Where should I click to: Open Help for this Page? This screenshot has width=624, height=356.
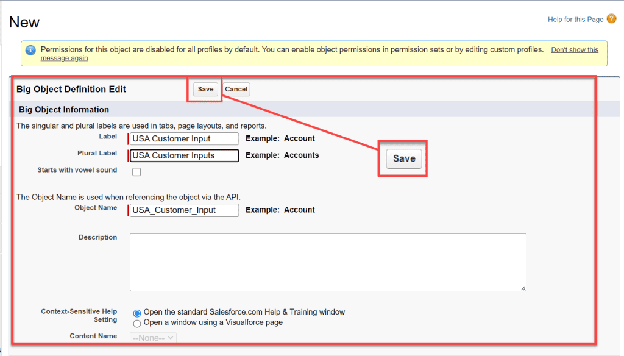pos(575,19)
